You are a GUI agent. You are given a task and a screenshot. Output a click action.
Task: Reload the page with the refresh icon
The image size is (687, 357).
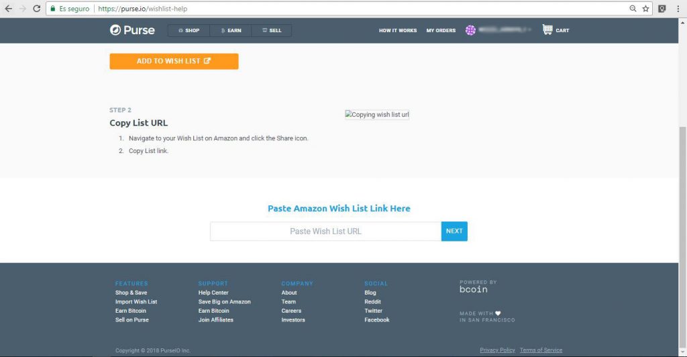tap(37, 9)
